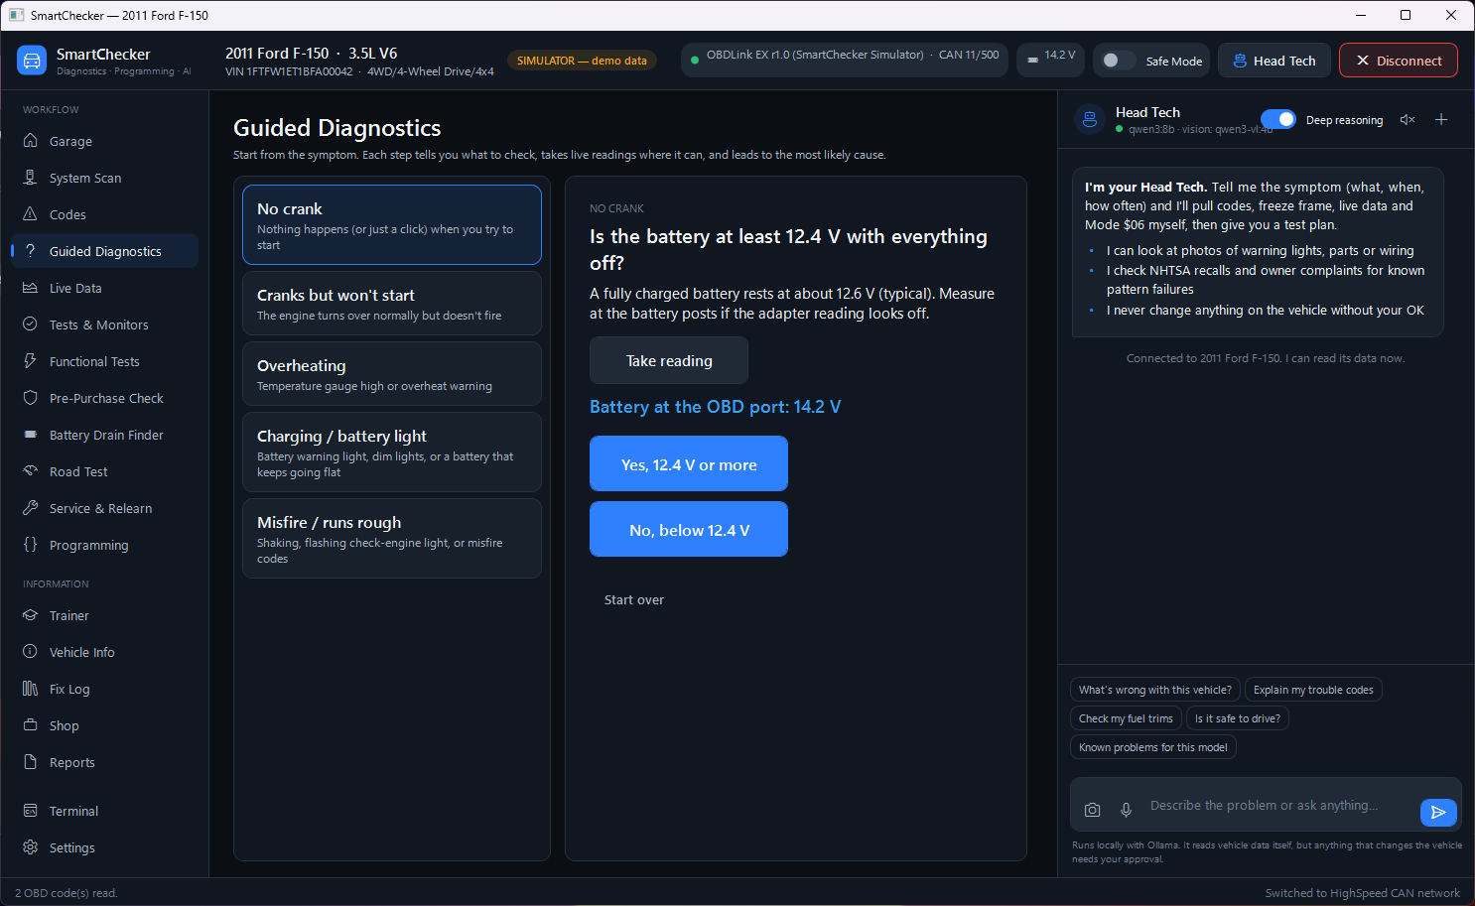Click the Live Data chart icon
This screenshot has width=1475, height=906.
(31, 288)
